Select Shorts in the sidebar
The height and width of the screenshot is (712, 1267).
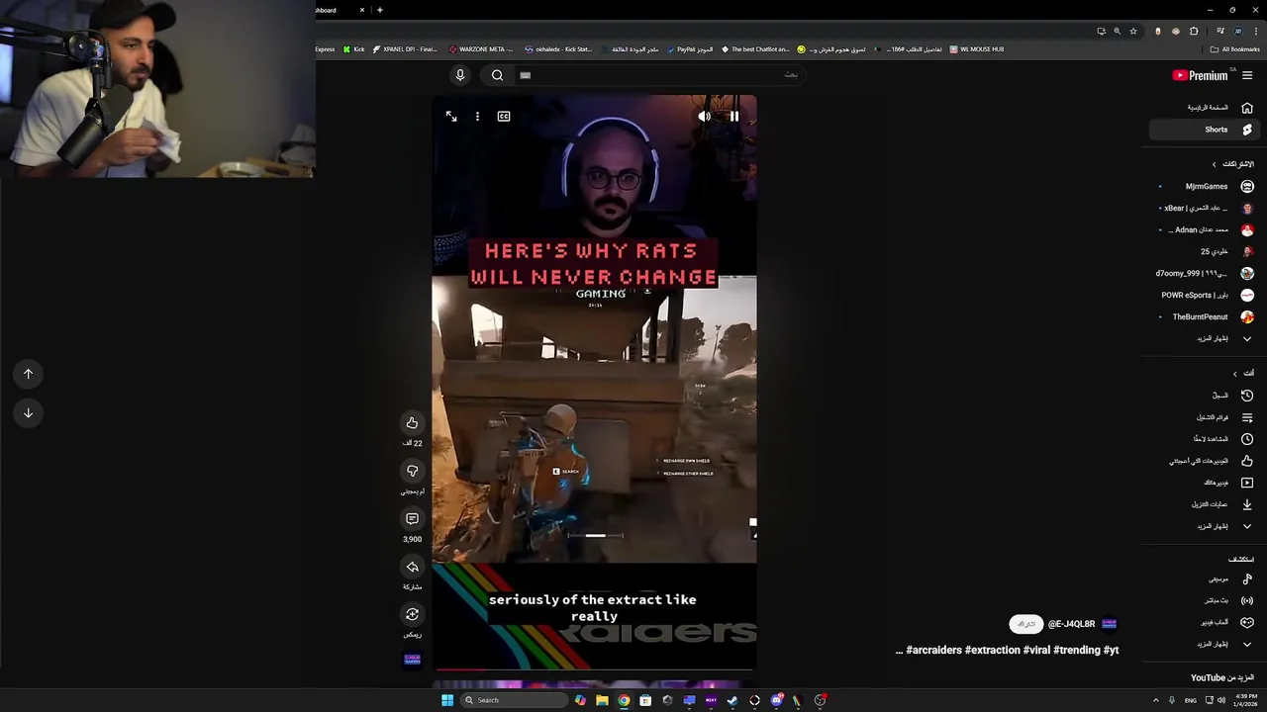pos(1203,130)
